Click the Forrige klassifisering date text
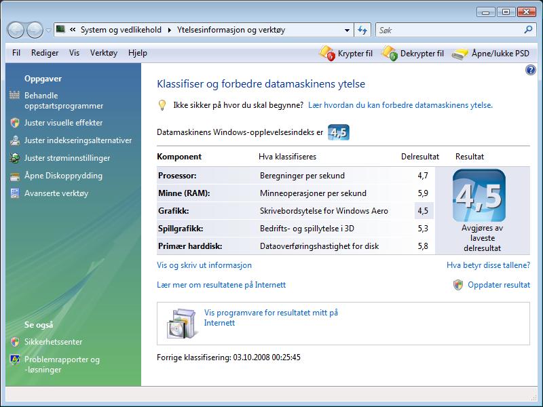The width and height of the screenshot is (543, 407). tap(229, 357)
